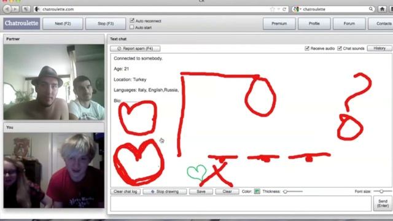Enable the Auto start checkbox
The height and width of the screenshot is (221, 393).
(x=132, y=27)
